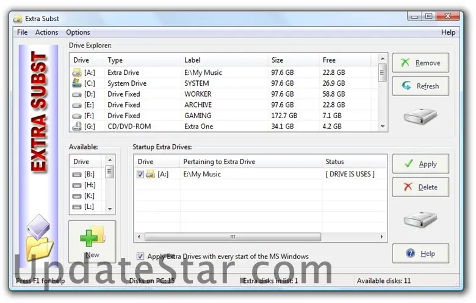Screen dimensions: 476x303
Task: Click Available list scrollbar down arrow
Action: (110, 209)
